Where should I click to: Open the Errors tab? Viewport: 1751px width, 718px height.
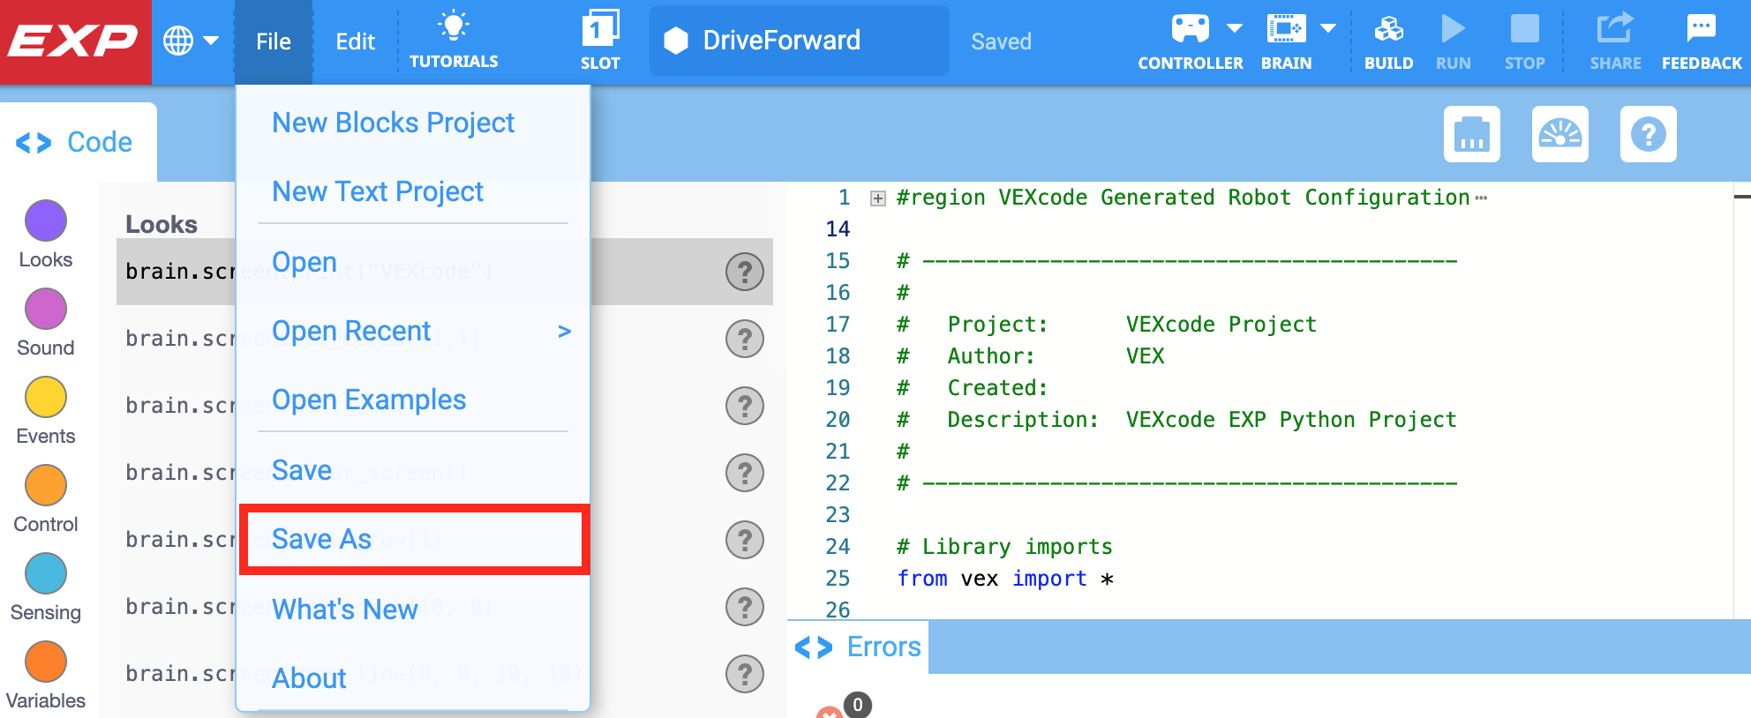[x=858, y=647]
